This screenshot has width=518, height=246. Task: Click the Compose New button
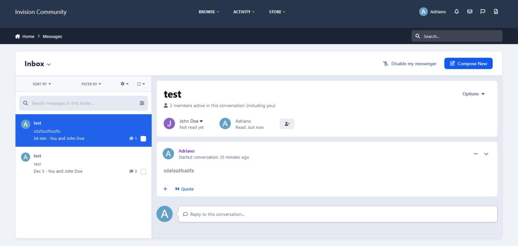pos(468,64)
